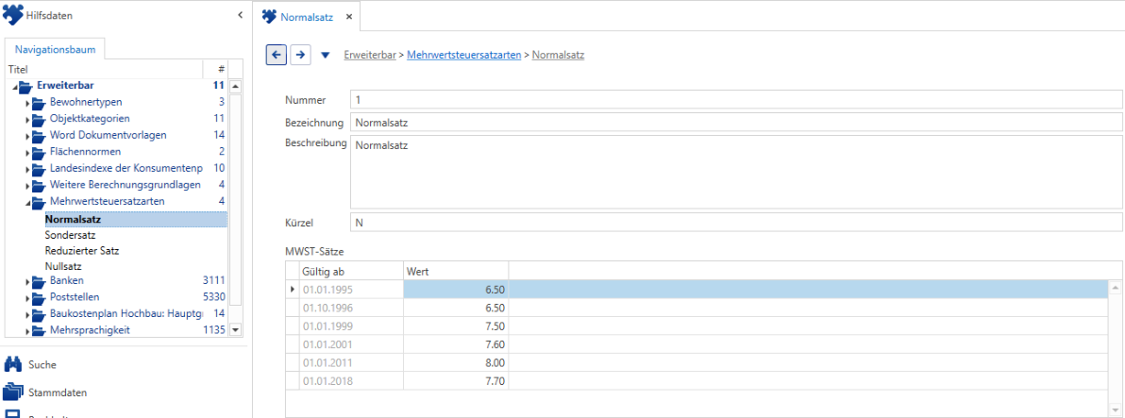This screenshot has width=1125, height=418.
Task: Select the 01.01.2018 date cell
Action: click(351, 380)
